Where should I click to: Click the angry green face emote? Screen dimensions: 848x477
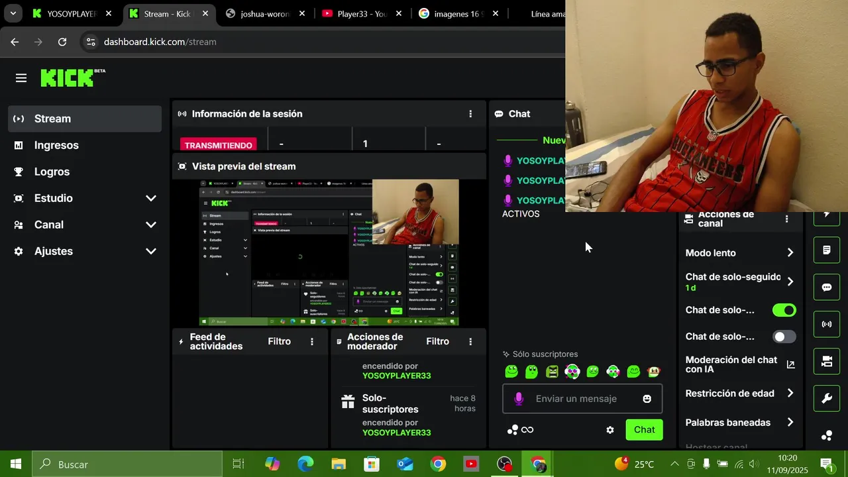point(552,372)
